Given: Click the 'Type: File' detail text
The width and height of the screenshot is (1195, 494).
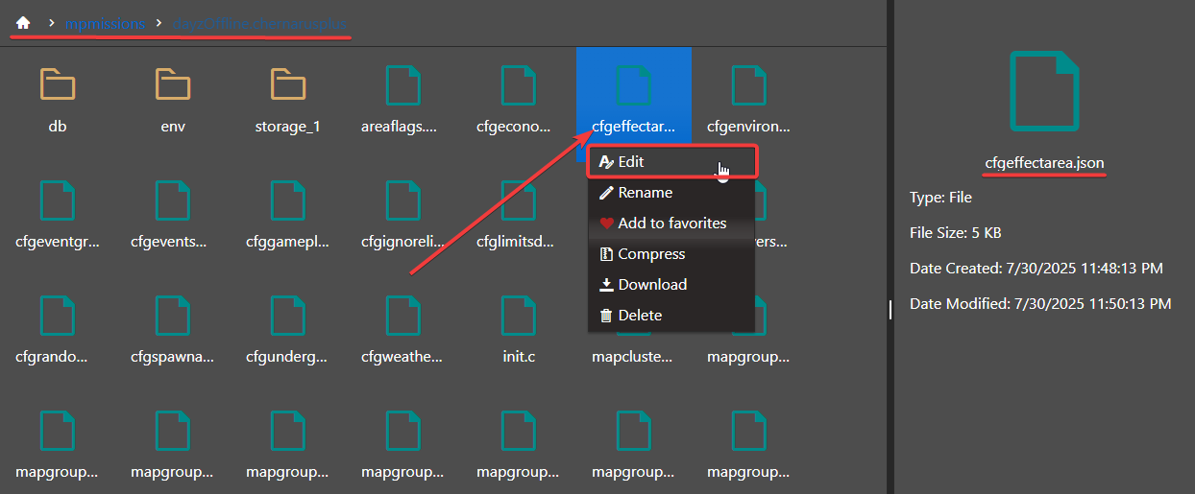Looking at the screenshot, I should click(941, 198).
